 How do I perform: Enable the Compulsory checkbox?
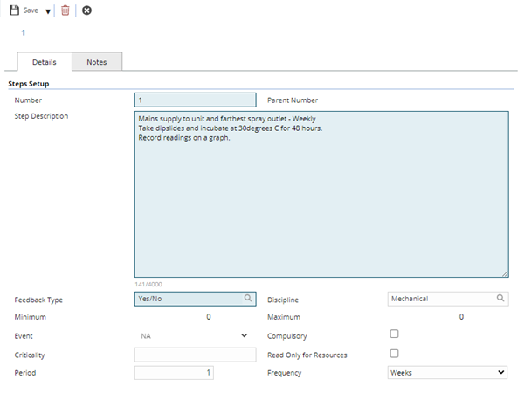(394, 334)
